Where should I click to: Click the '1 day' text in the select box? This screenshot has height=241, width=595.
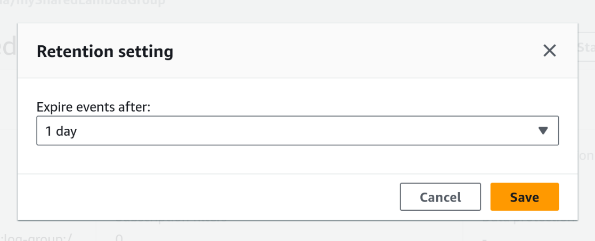(61, 131)
